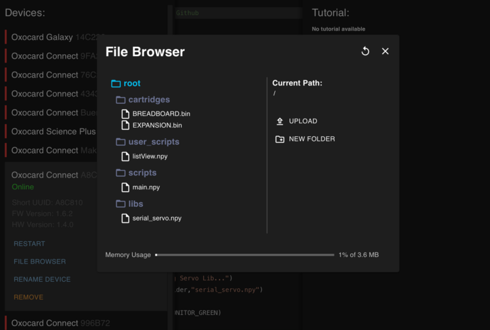Click the root folder icon

[x=116, y=83]
